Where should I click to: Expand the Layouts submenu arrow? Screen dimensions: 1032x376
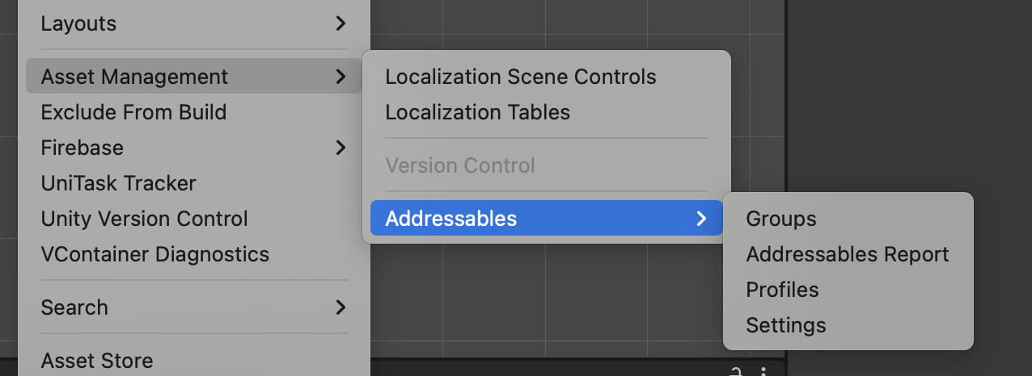tap(340, 23)
